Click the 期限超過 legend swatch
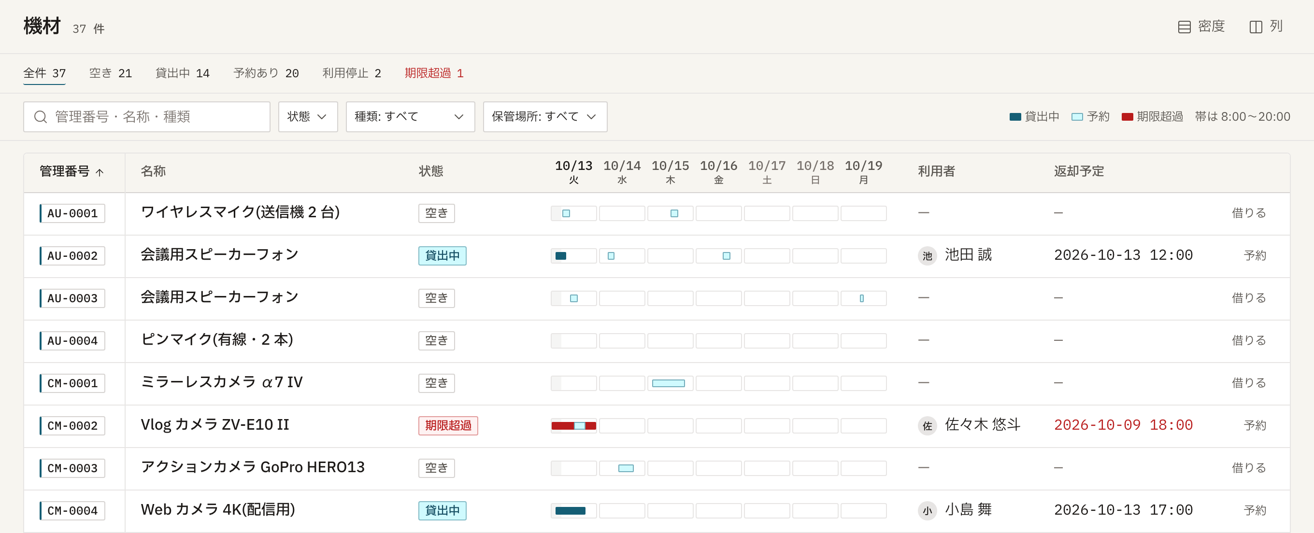The image size is (1314, 533). 1128,117
